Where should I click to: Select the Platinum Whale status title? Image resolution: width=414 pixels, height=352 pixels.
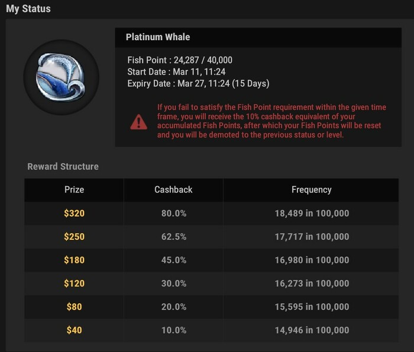point(158,37)
